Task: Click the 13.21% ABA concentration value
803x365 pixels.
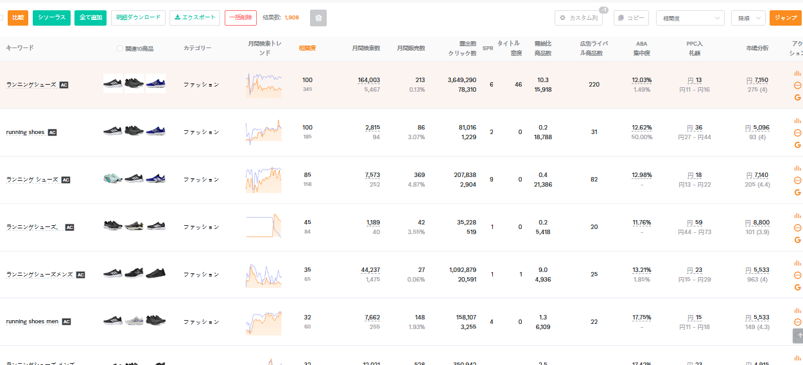Action: click(641, 270)
